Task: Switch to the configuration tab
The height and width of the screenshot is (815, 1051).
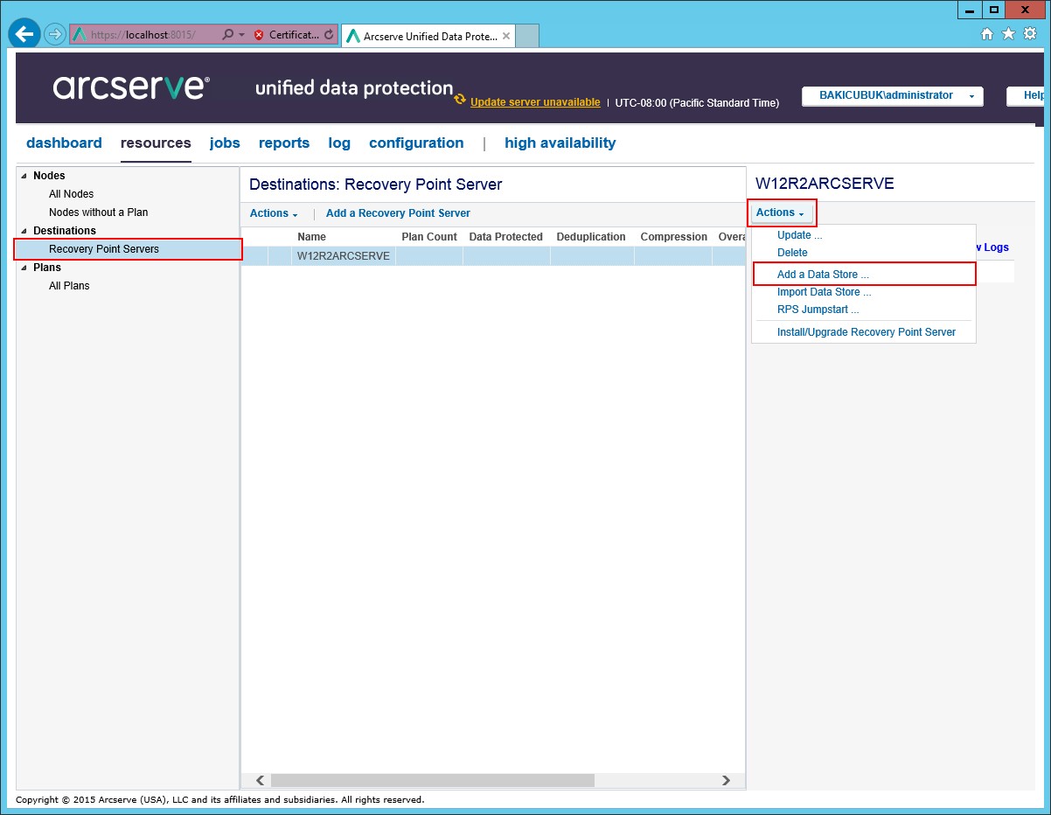Action: pyautogui.click(x=416, y=143)
